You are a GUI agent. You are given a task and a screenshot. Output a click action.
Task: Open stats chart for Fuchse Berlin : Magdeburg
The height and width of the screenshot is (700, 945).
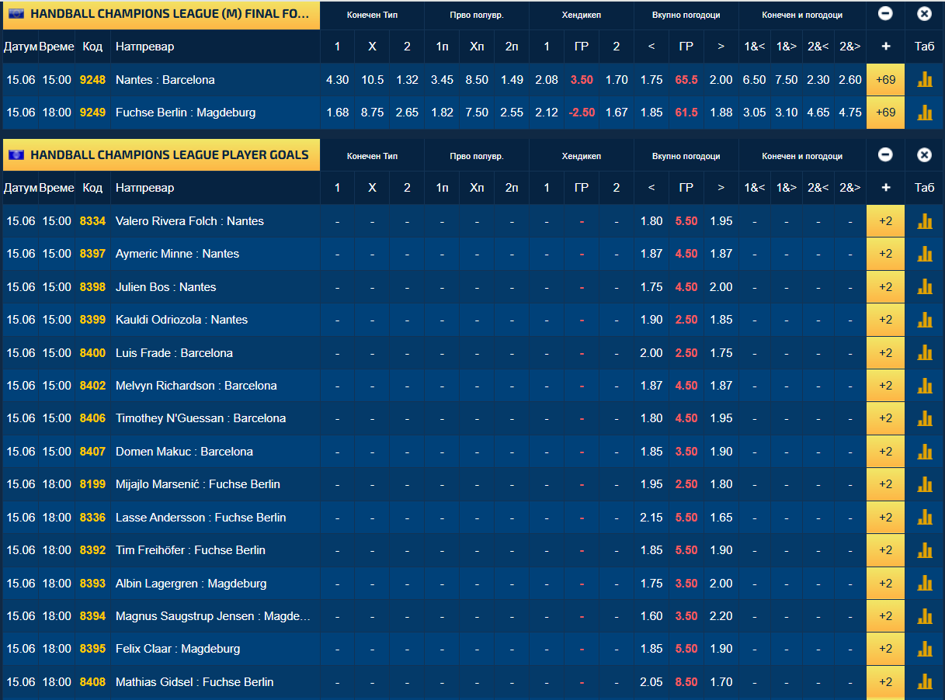924,113
